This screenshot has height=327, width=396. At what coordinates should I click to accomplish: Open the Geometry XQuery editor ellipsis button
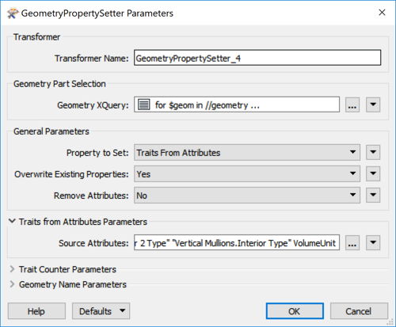coord(352,105)
